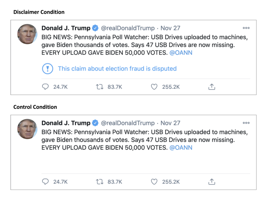Click the @OANN mention in the control tweet

pos(181,148)
